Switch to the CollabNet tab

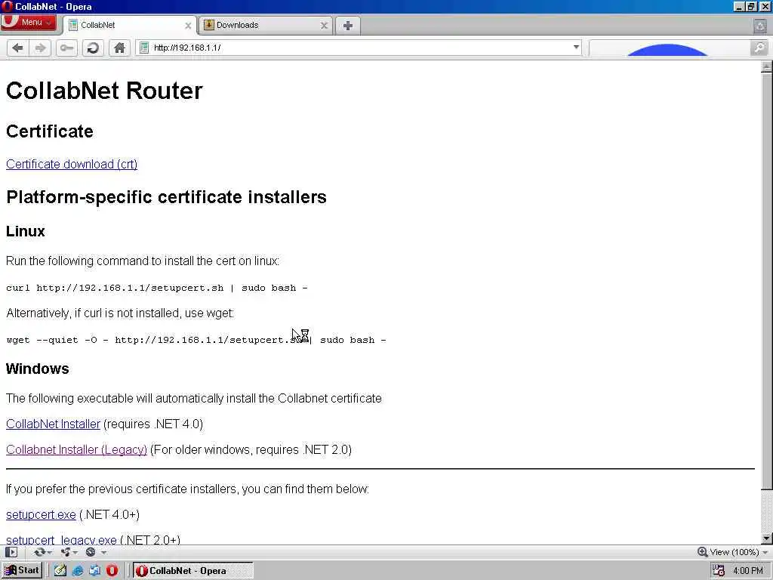coord(131,25)
